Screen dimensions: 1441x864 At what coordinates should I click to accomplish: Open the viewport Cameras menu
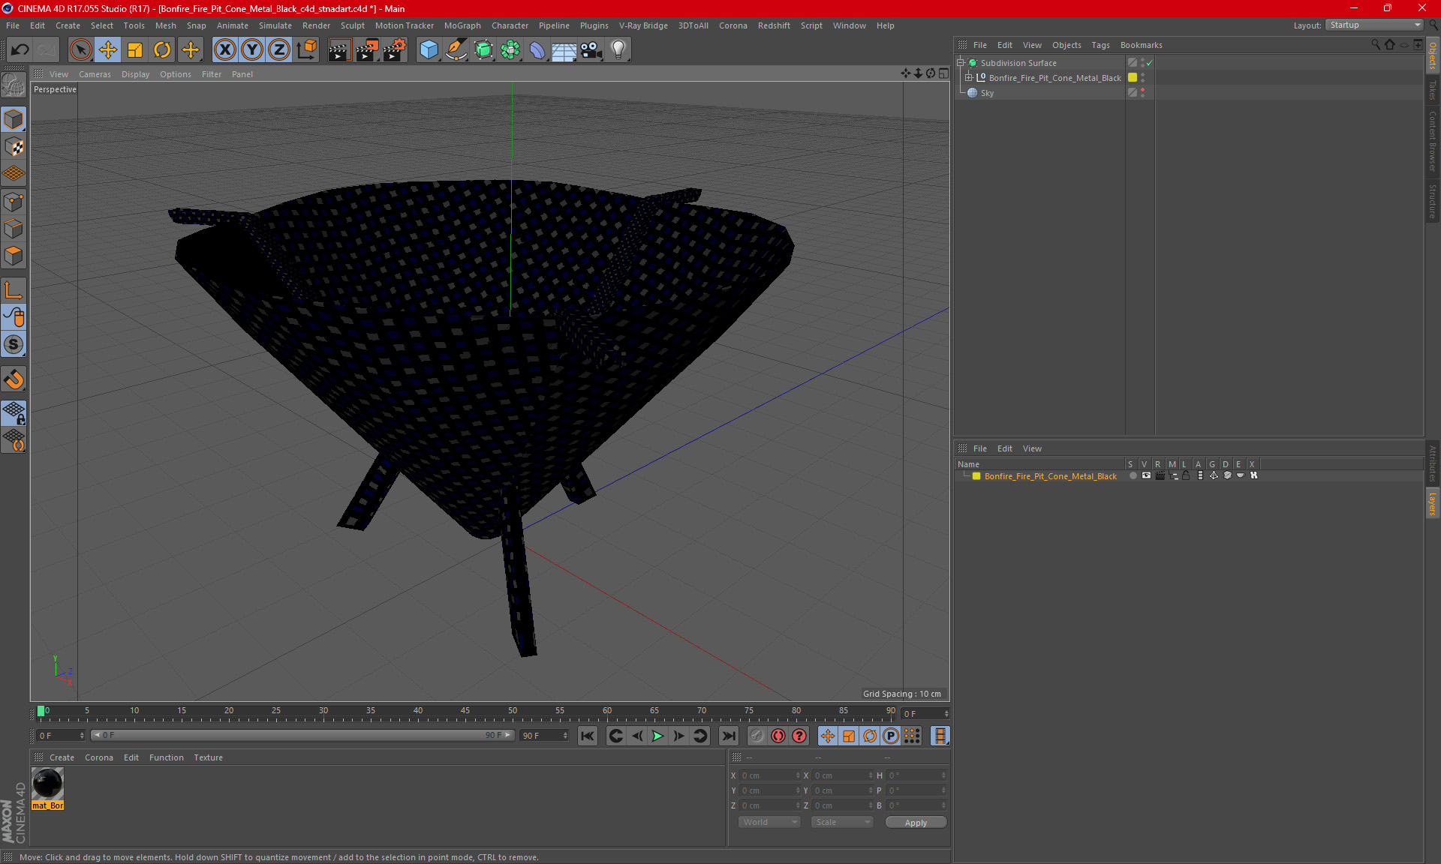tap(95, 74)
